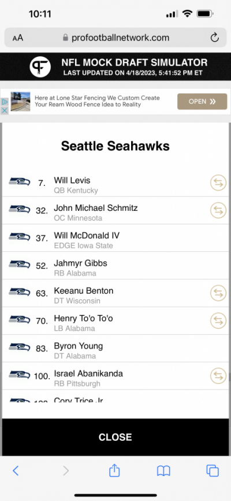
Task: Open the AA reader text options
Action: [x=18, y=38]
